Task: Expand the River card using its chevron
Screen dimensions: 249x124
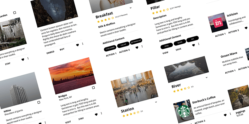Action: (x=207, y=77)
